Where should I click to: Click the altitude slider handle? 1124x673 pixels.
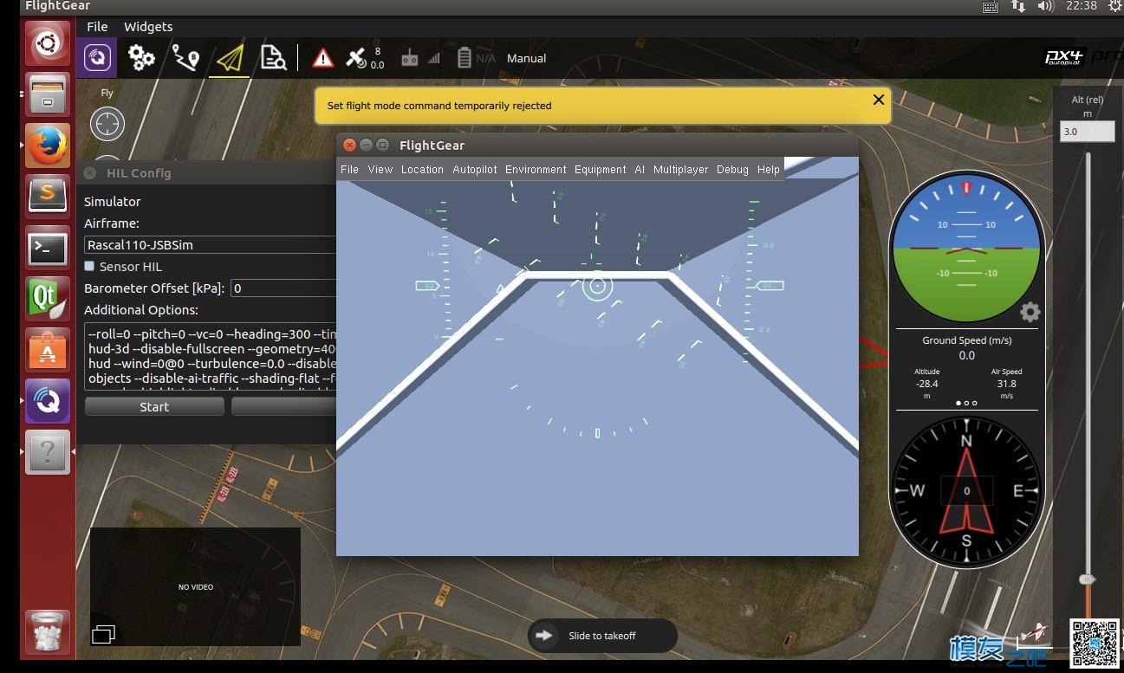click(x=1086, y=579)
